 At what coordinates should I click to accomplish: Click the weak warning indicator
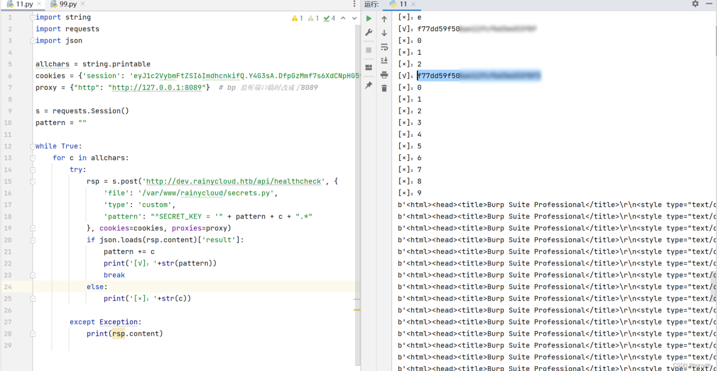tap(313, 18)
